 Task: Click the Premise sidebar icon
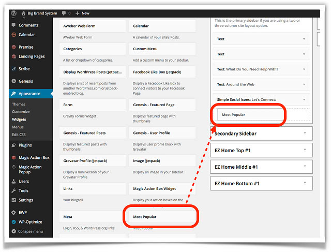tap(14, 47)
